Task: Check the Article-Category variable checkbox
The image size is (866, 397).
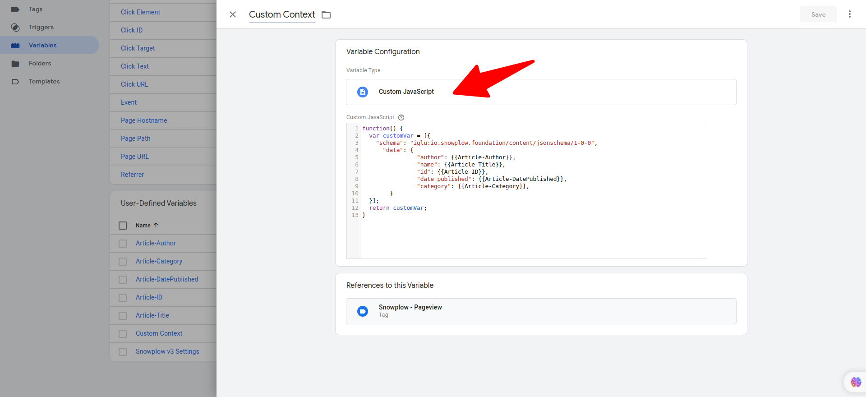Action: [x=123, y=262]
